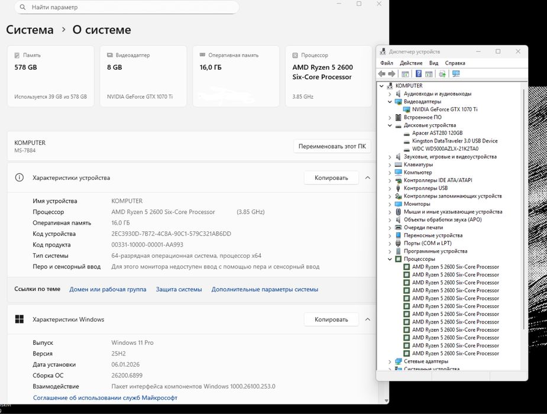Open the blue question mark Help icon
This screenshot has height=414, width=547.
[419, 73]
